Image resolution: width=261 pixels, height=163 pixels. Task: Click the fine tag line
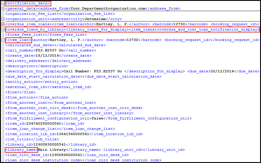point(20,92)
